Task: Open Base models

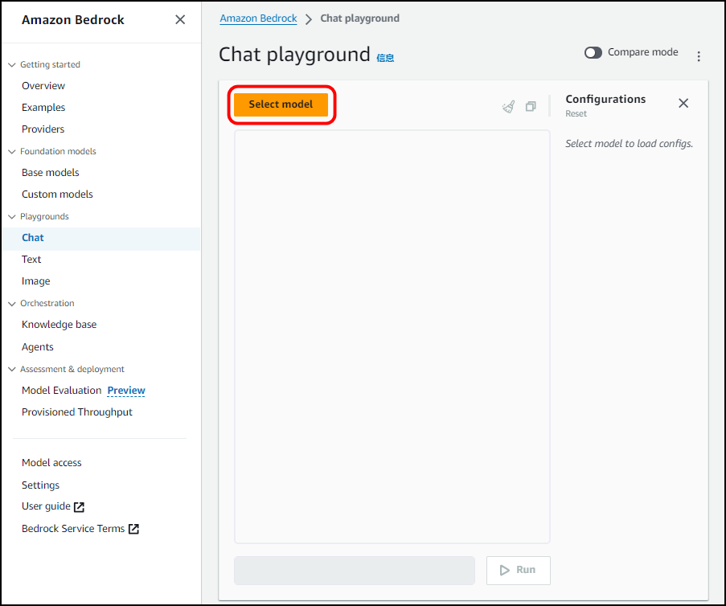Action: pyautogui.click(x=51, y=173)
